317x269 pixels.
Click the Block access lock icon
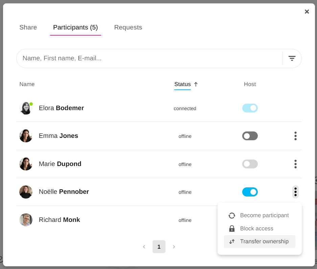click(232, 229)
